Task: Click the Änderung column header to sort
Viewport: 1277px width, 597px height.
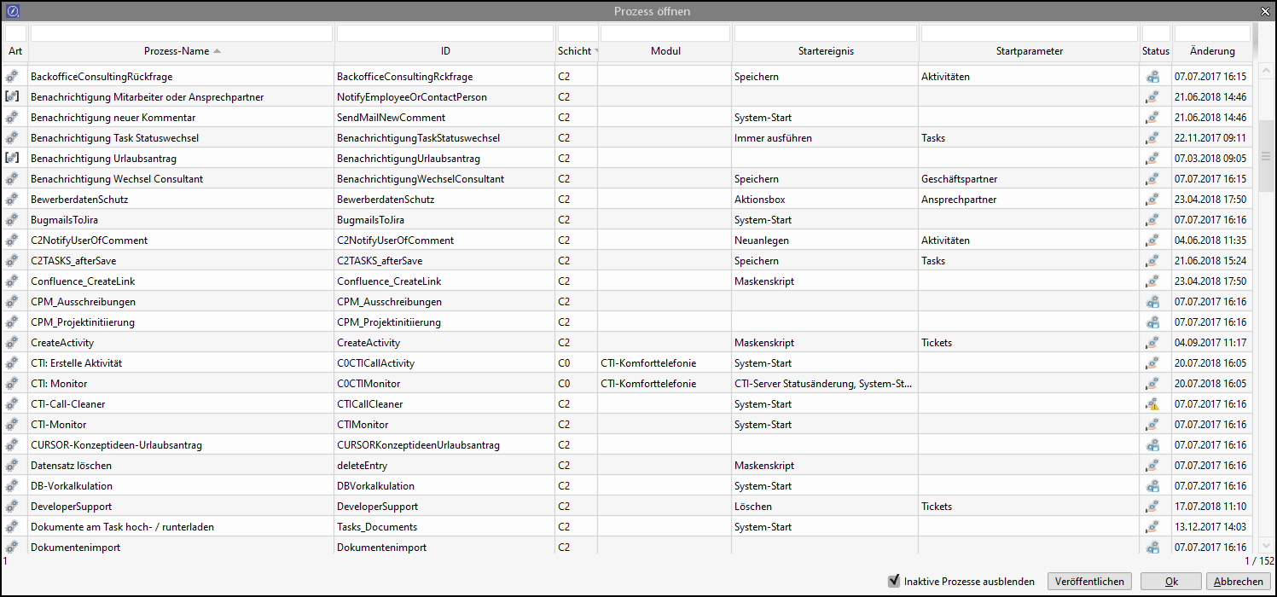Action: [1211, 51]
